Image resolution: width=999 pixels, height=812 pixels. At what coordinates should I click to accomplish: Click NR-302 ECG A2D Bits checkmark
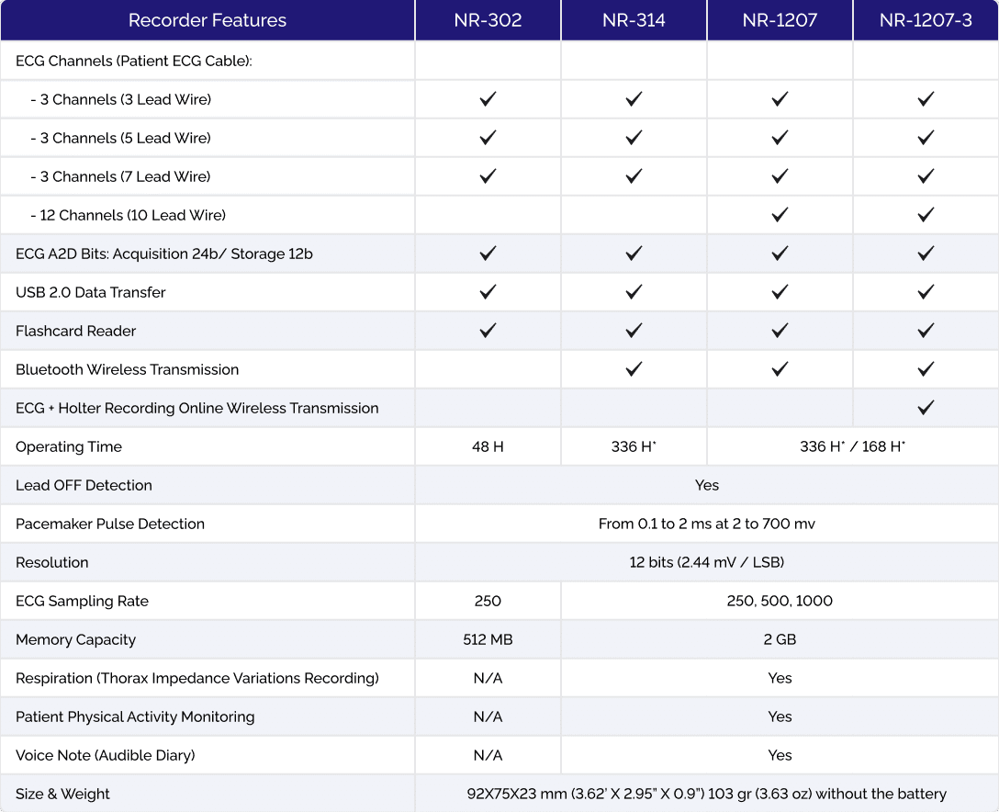pos(488,254)
